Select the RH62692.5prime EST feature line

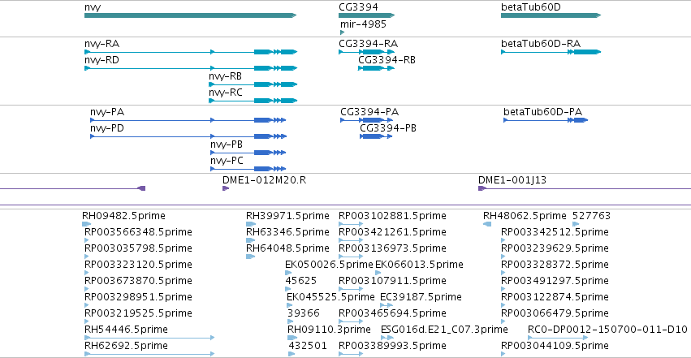tap(149, 354)
